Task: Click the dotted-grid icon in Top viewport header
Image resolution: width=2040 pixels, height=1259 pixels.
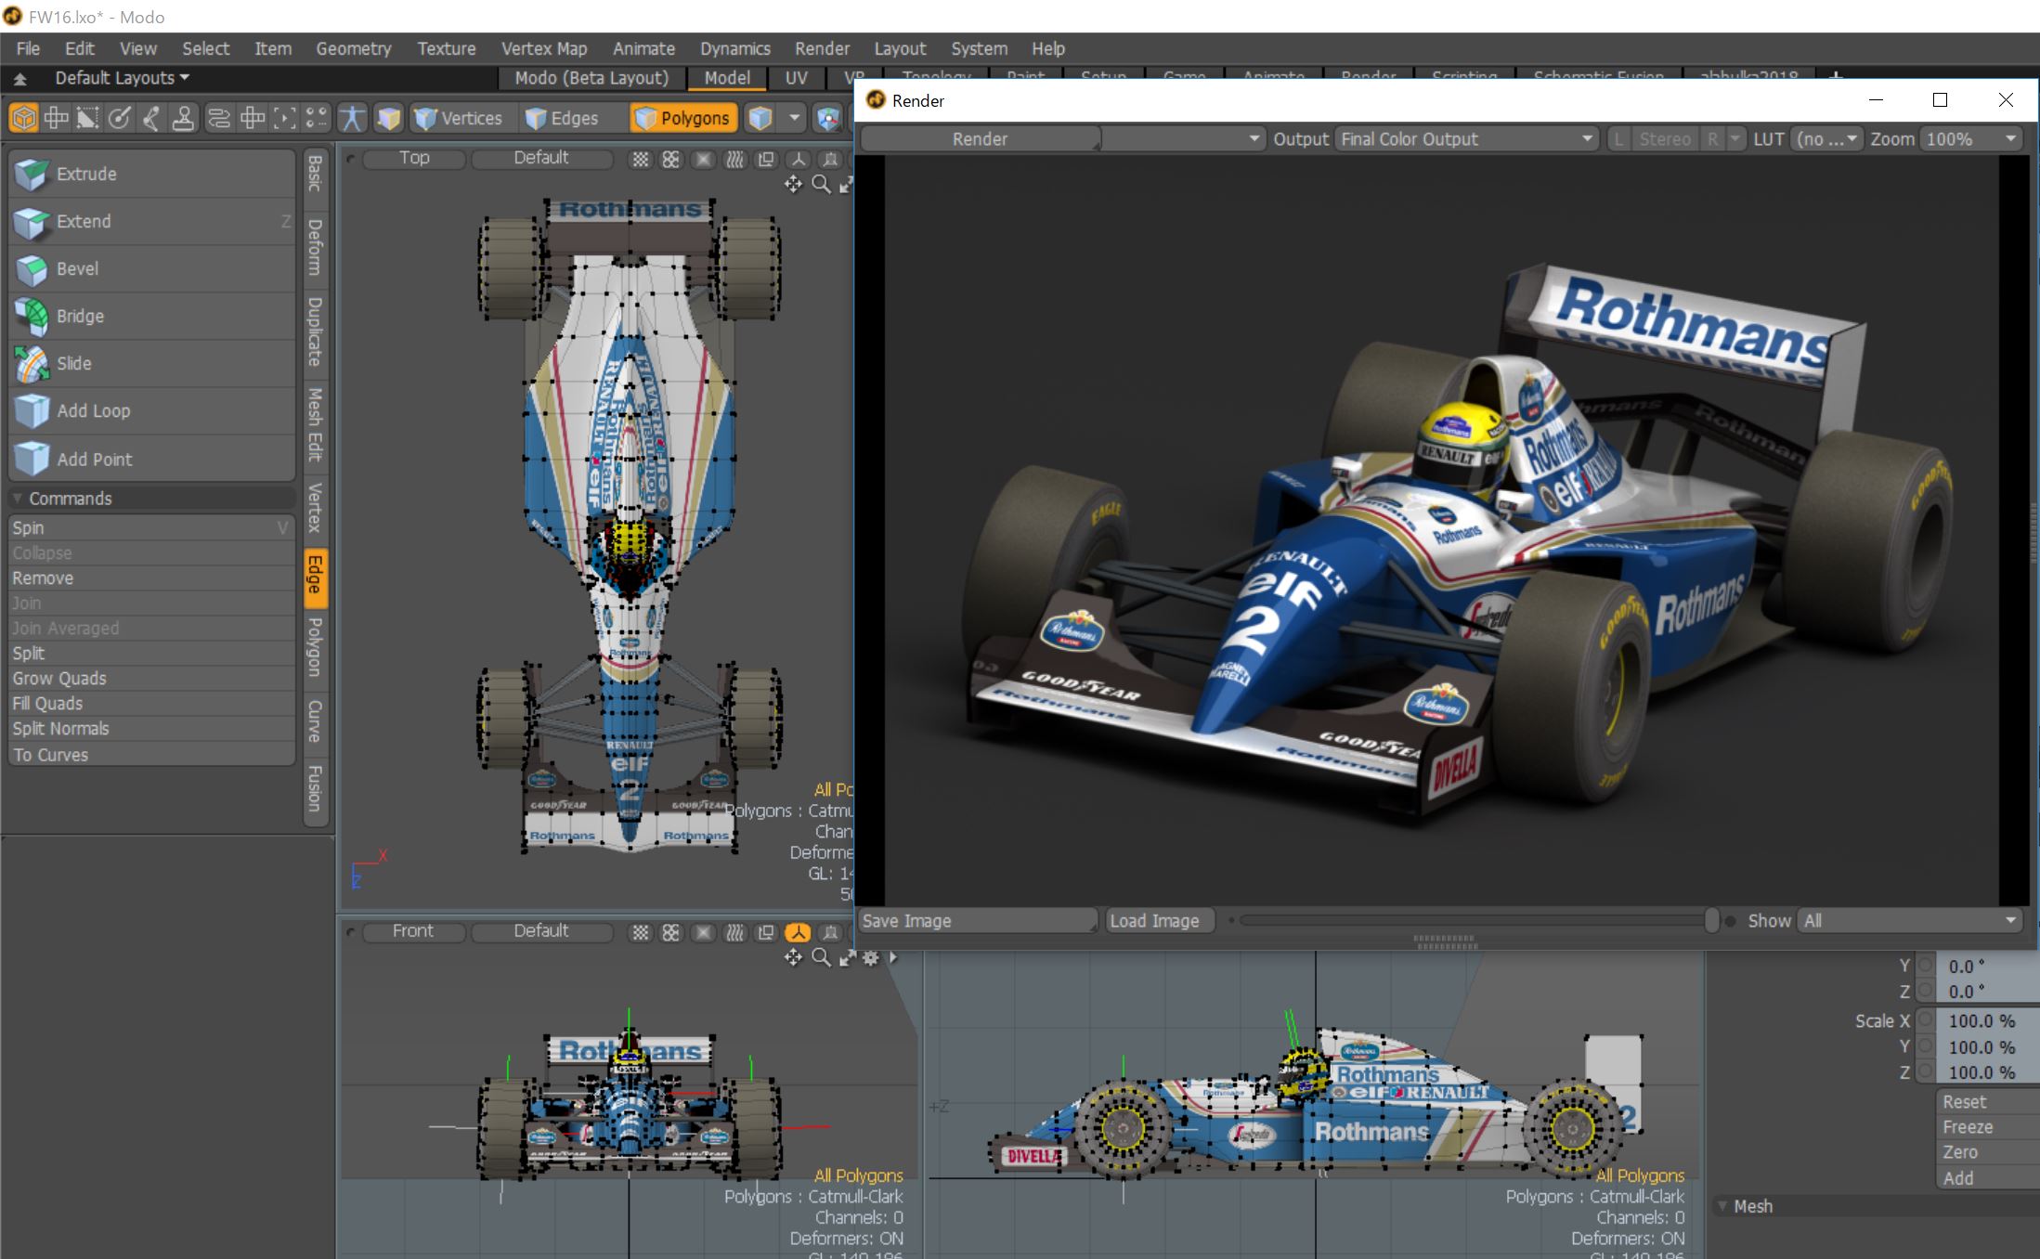Action: point(640,159)
